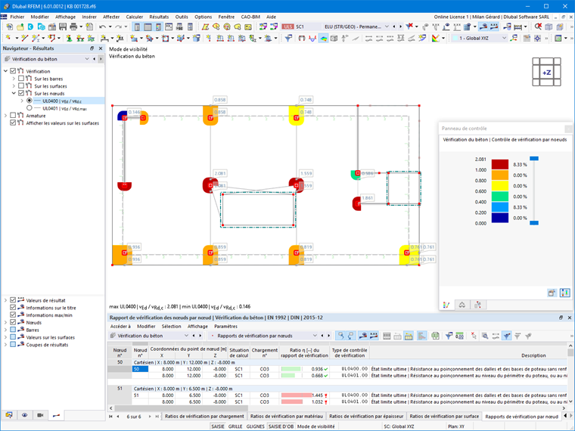Image resolution: width=575 pixels, height=431 pixels.
Task: Open the Fichier menu
Action: pos(17,17)
